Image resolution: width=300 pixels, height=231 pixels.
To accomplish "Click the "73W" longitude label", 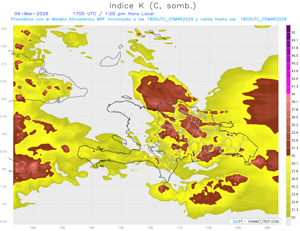I will (121, 228).
